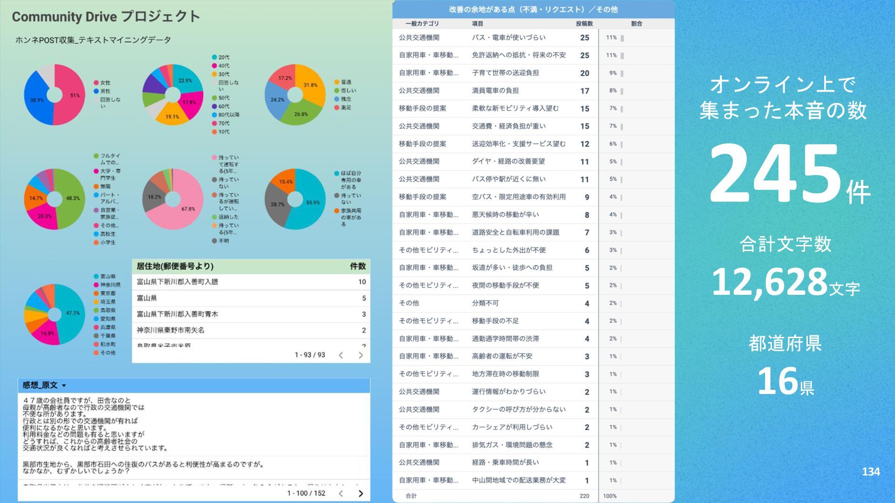
Task: Click the 女性 legend marker
Action: 96,82
